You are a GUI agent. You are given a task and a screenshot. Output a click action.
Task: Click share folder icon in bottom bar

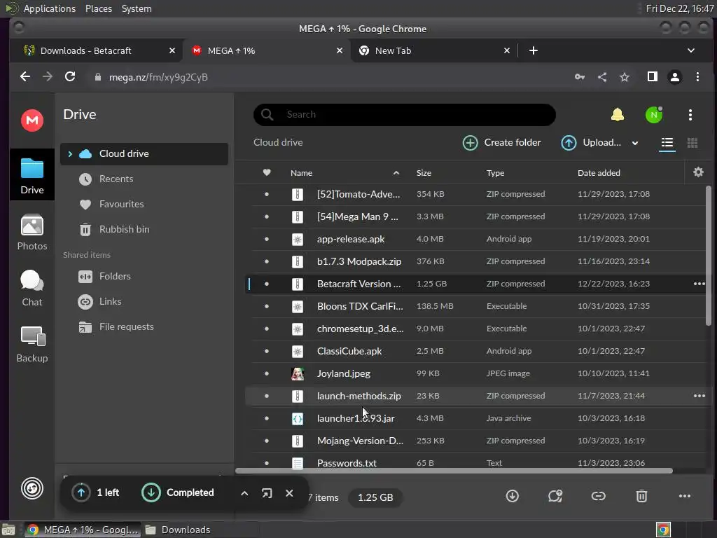[x=555, y=496]
